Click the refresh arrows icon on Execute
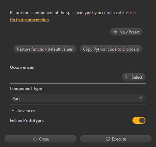The width and height of the screenshot is (156, 147). (108, 139)
